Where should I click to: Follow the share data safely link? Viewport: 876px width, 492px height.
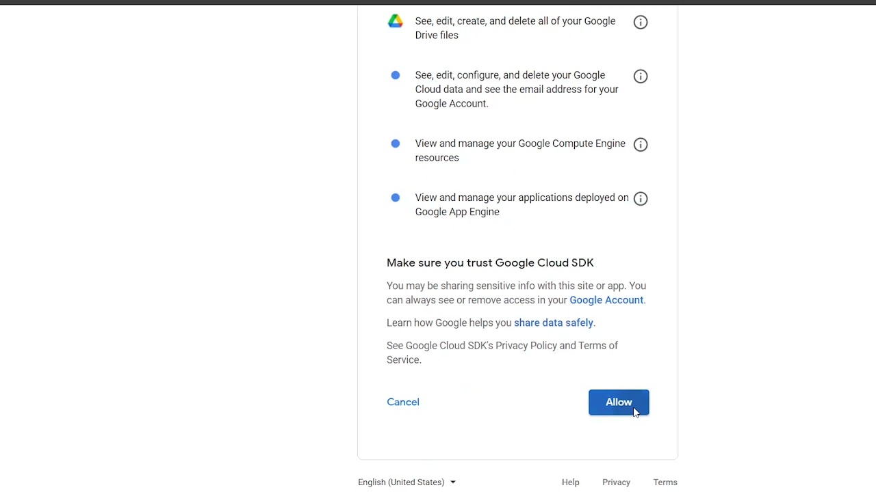point(553,323)
